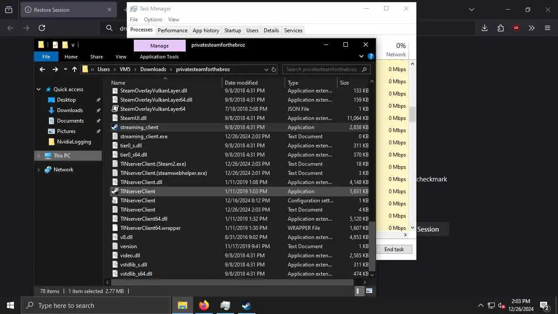
Task: Click the search box in File Explorer
Action: [x=326, y=69]
